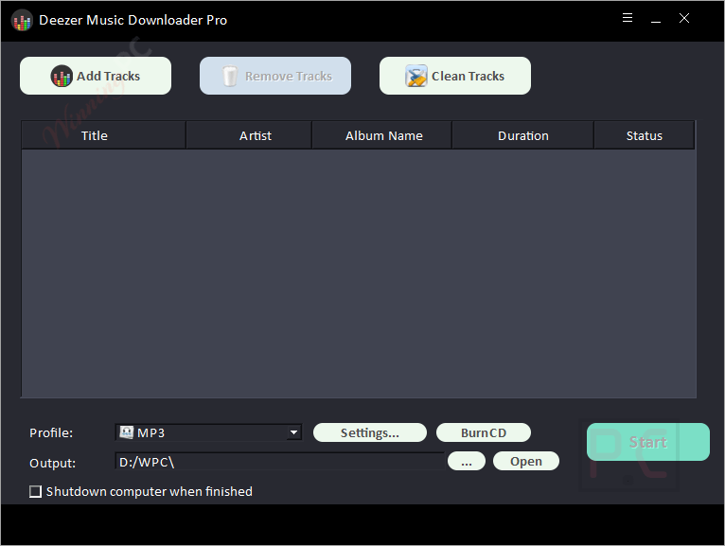Click inside the Output path field

(280, 462)
